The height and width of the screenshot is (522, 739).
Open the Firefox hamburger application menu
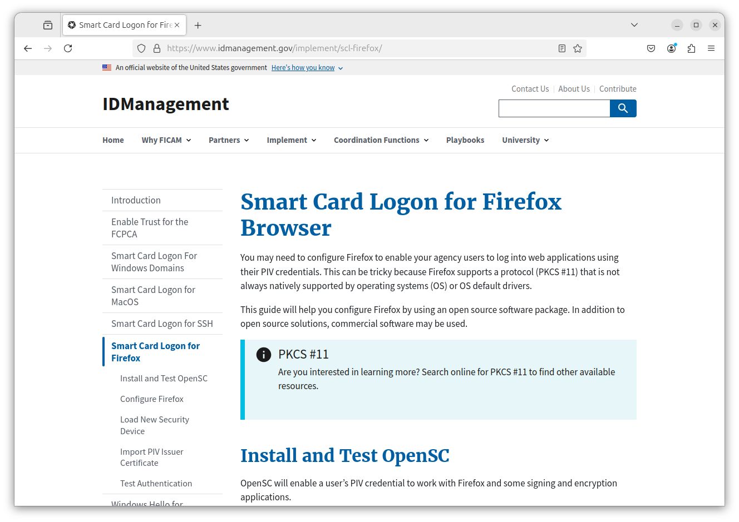coord(711,48)
